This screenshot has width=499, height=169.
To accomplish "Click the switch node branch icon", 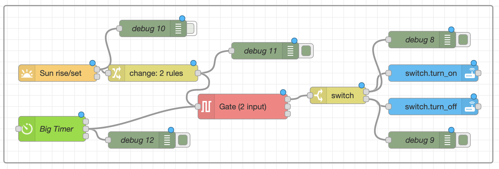I will pyautogui.click(x=318, y=95).
